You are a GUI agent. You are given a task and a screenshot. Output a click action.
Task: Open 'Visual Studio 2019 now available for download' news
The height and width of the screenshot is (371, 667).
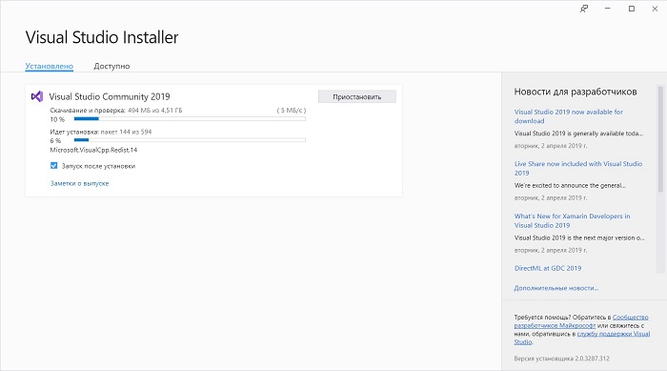(x=568, y=116)
